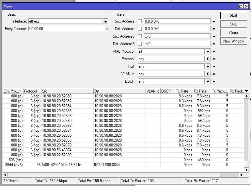Open the Interface dropdown list
The width and height of the screenshot is (251, 186).
105,21
